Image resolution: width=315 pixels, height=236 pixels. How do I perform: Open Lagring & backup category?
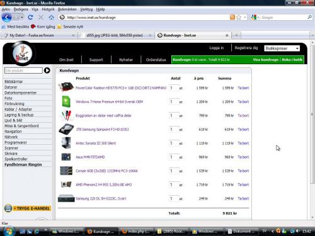click(x=19, y=115)
